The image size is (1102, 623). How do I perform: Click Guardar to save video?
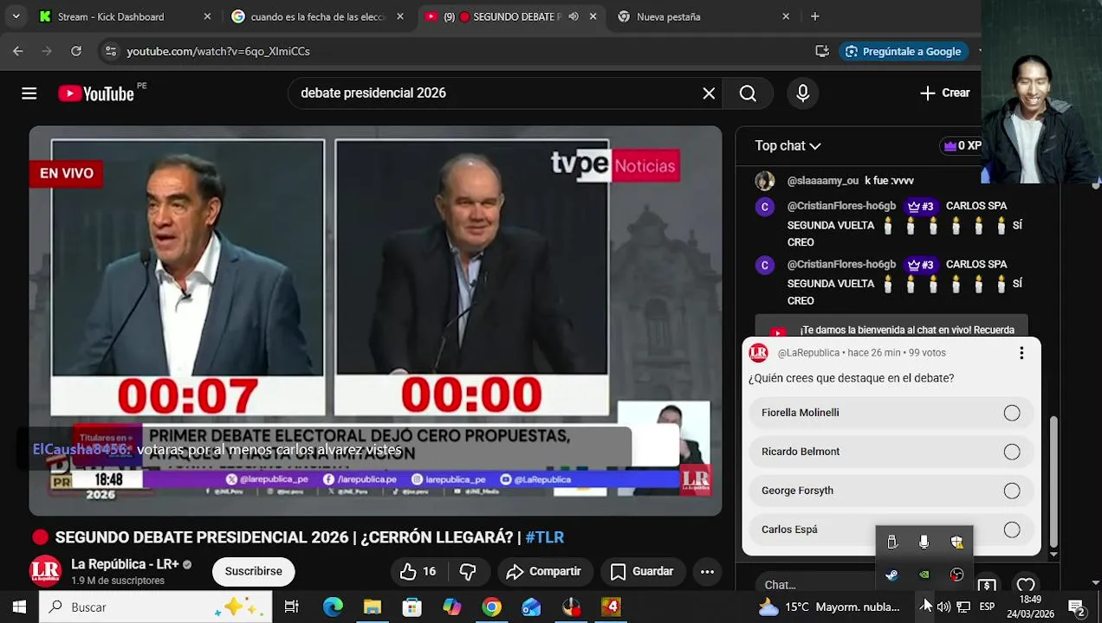click(x=642, y=571)
